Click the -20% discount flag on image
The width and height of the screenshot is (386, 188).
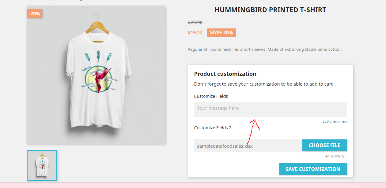[34, 13]
